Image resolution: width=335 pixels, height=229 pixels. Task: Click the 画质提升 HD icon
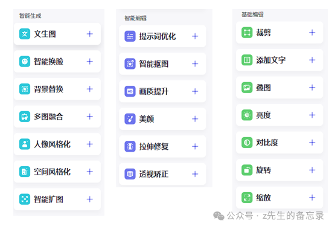point(130,91)
